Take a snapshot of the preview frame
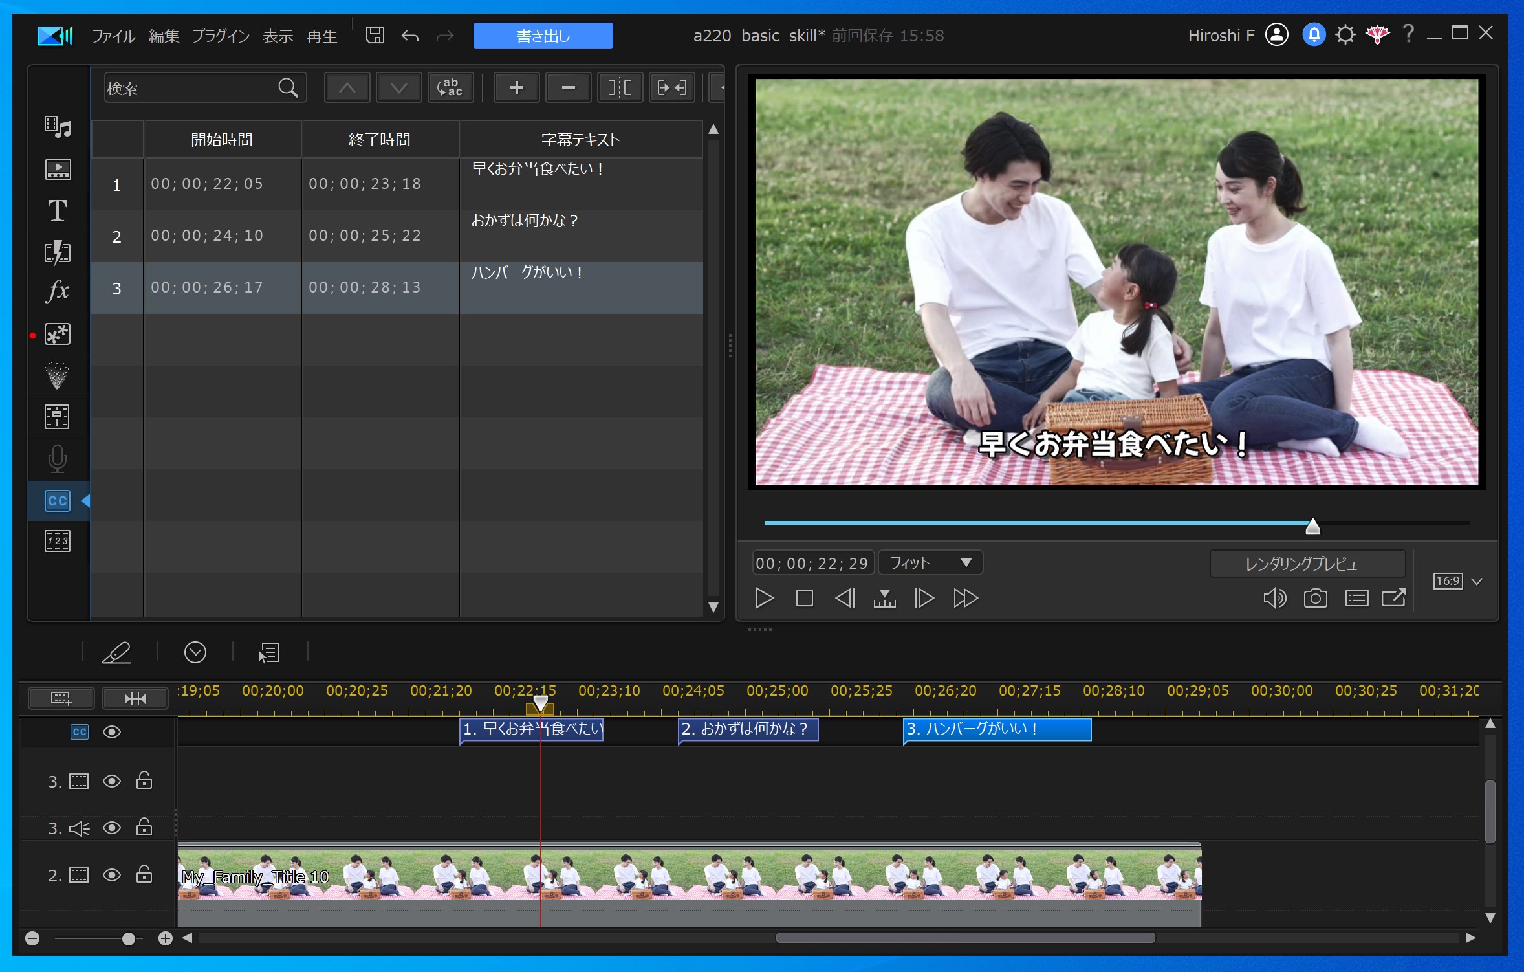 pyautogui.click(x=1315, y=598)
